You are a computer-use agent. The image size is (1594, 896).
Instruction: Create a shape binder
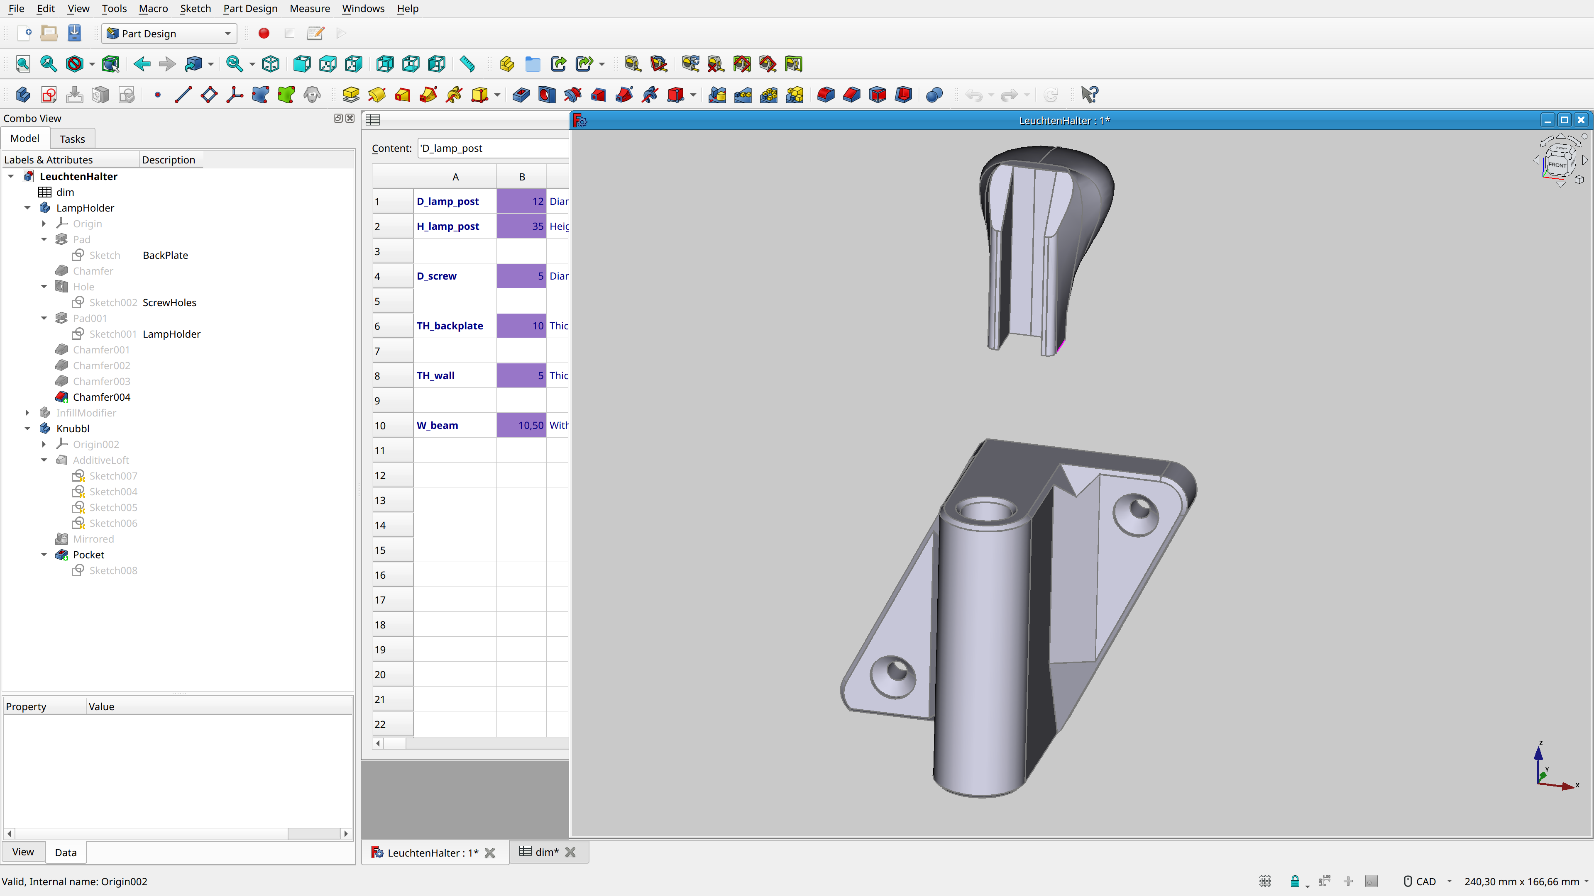261,95
